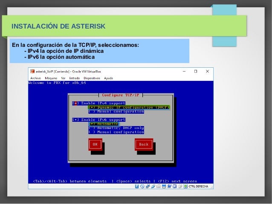272x204 pixels.
Task: Click the '<F12> next screen' hint text
Action: pos(177,181)
